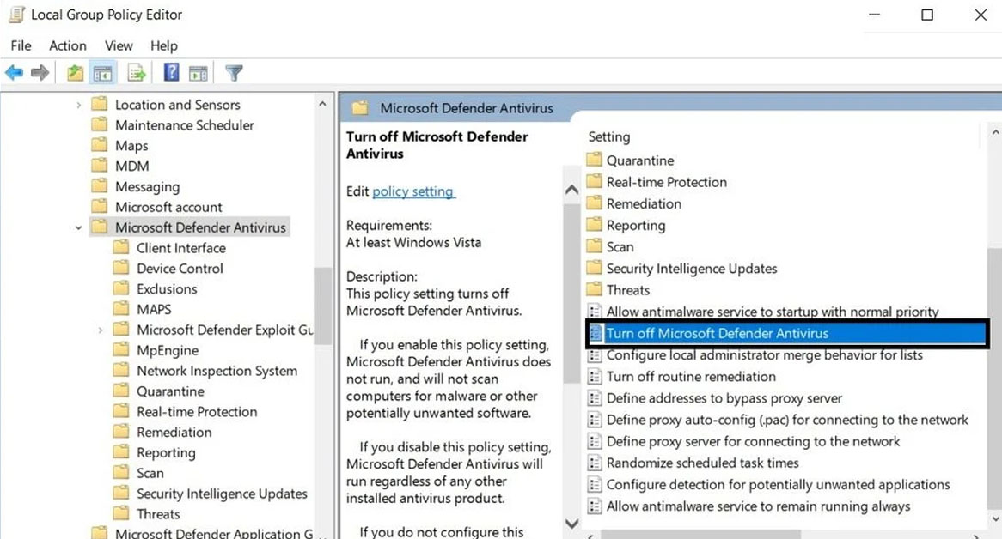The image size is (1002, 539).
Task: Toggle the Show/Hide Console Tree icon
Action: tap(103, 73)
